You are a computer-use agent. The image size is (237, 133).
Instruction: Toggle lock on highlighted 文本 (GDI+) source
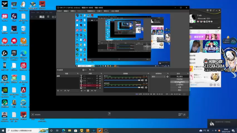click(x=100, y=85)
